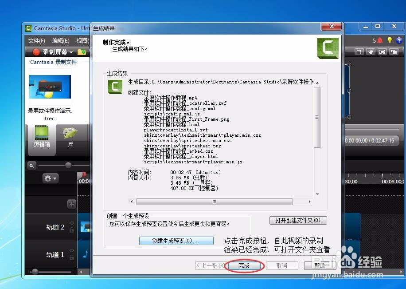Select the 轨道 1 track label
406x289 pixels.
coord(55,255)
